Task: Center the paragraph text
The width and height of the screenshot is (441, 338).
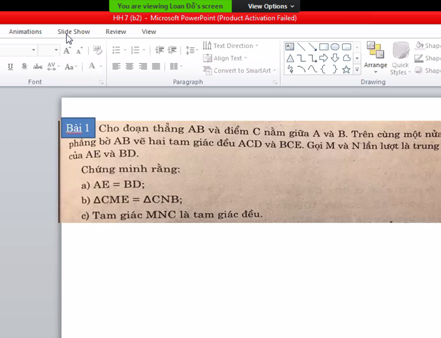Action: 129,67
